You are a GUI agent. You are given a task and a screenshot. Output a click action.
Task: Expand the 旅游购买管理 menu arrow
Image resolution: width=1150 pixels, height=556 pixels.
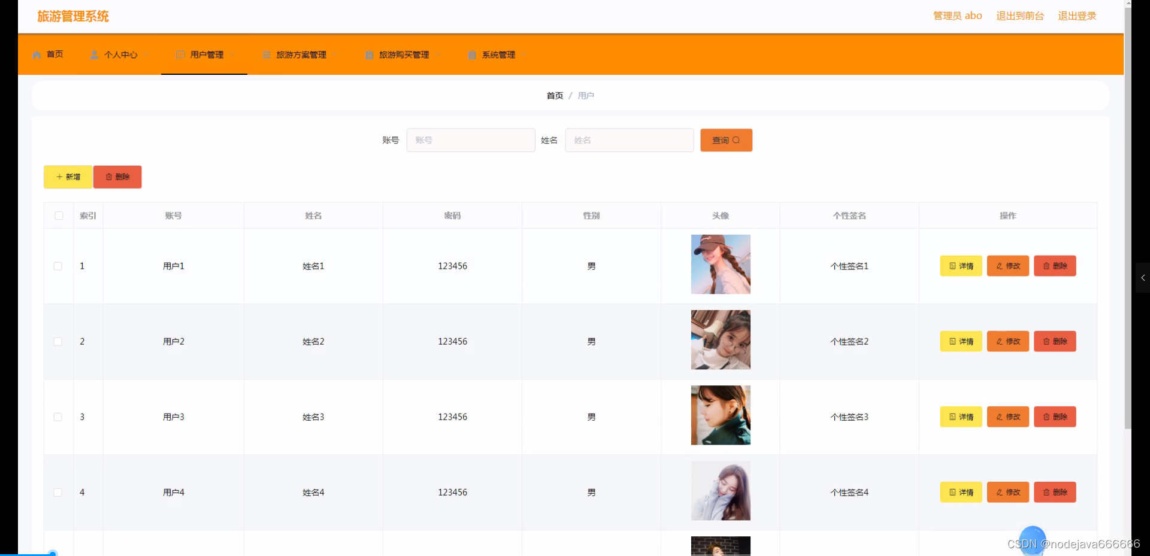tap(438, 54)
